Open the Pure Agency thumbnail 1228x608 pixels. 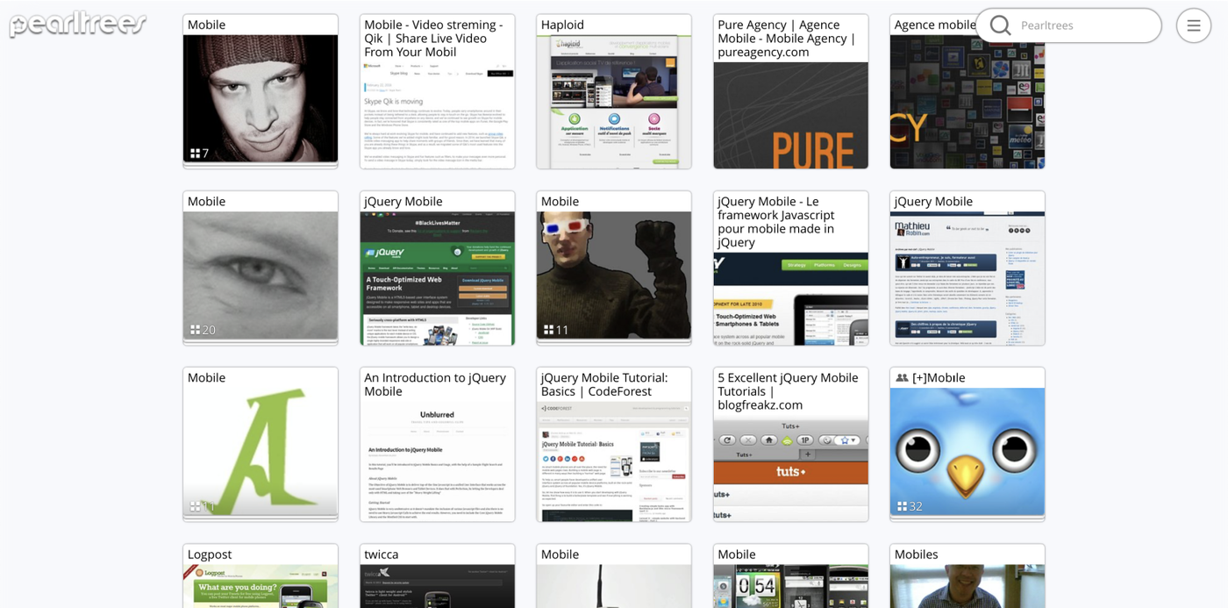790,114
